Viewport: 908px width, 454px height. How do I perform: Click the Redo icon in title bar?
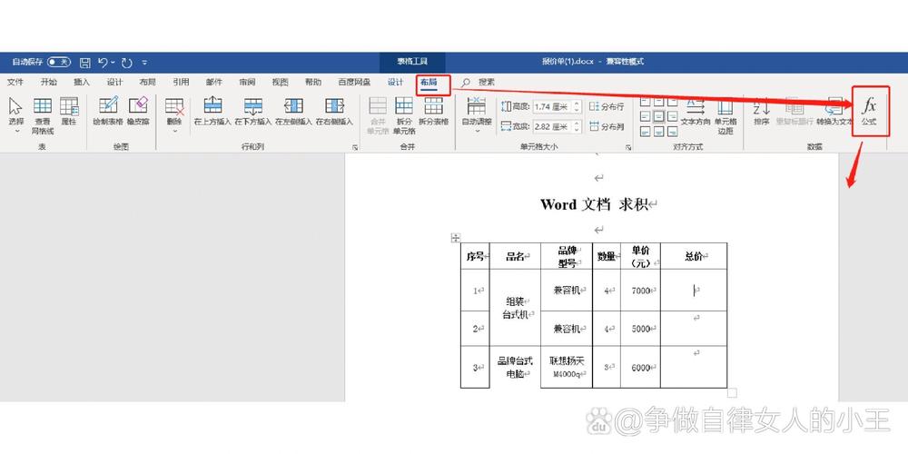tap(127, 62)
